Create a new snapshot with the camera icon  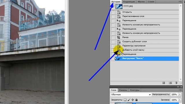pos(170,83)
